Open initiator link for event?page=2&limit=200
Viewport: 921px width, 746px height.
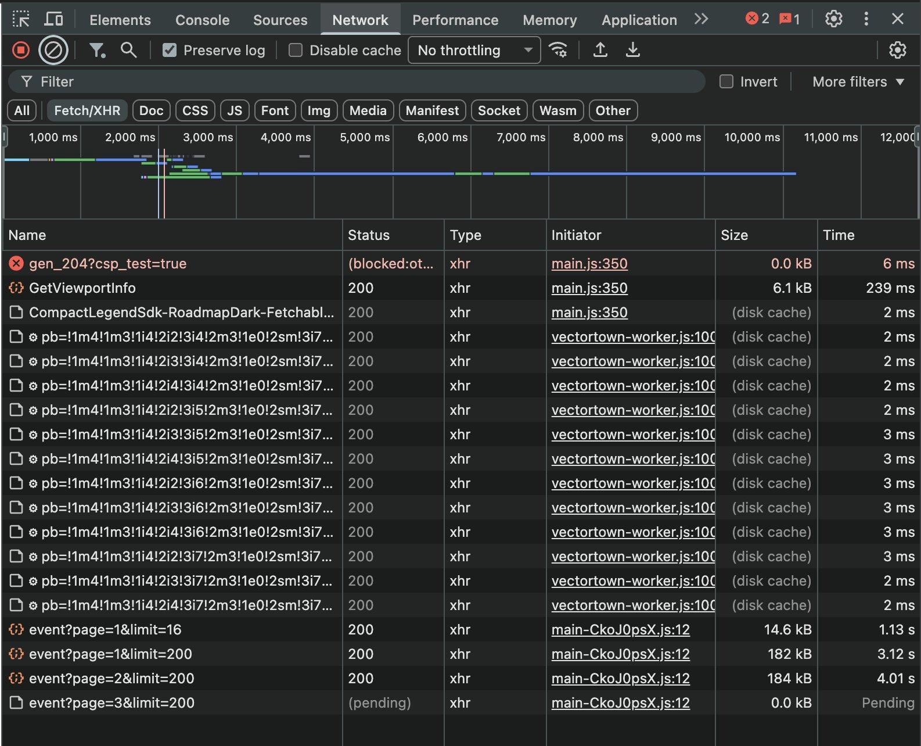(x=621, y=679)
